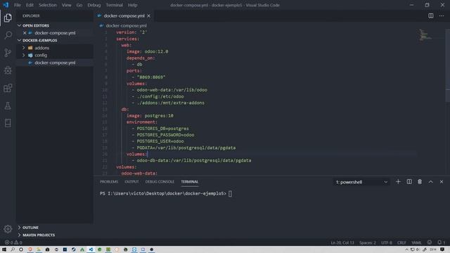Change YAML language mode in status bar
Image resolution: width=450 pixels, height=253 pixels.
[416, 242]
